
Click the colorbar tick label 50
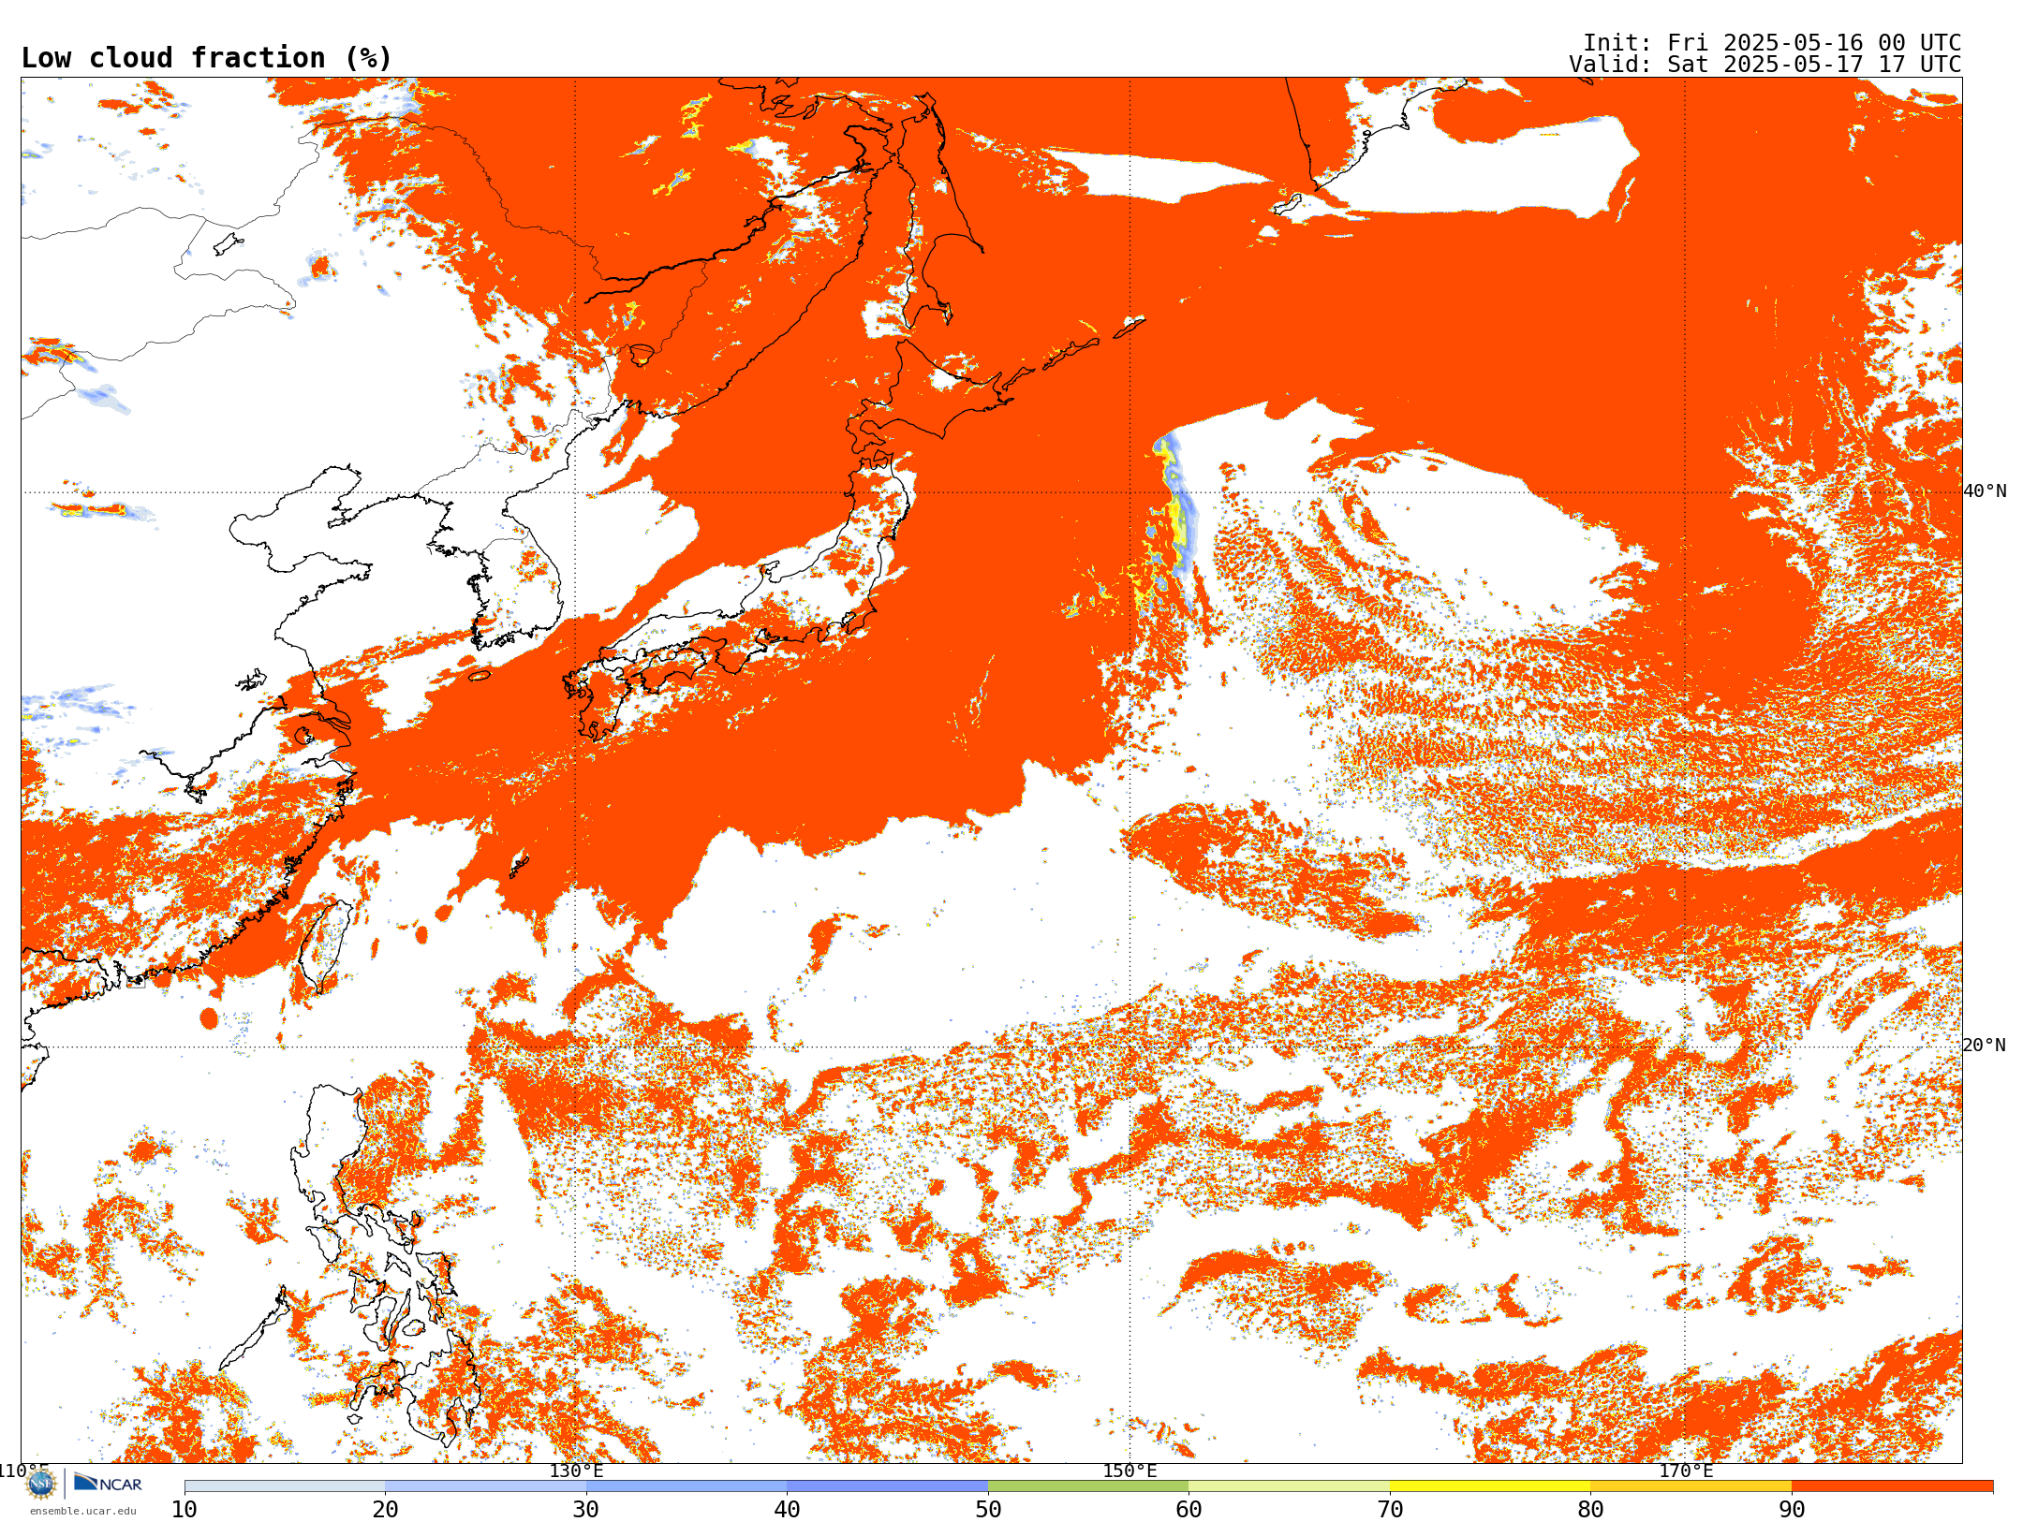[x=988, y=1510]
